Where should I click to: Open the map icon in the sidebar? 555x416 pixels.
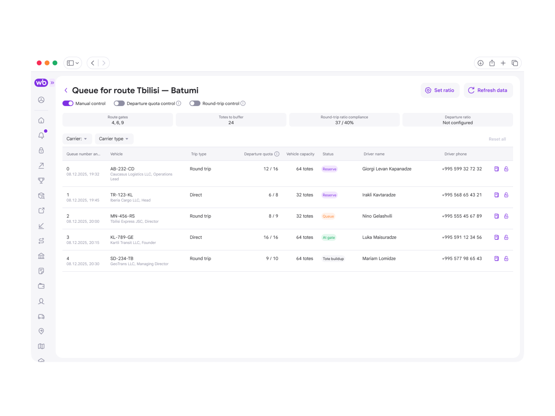(x=41, y=346)
